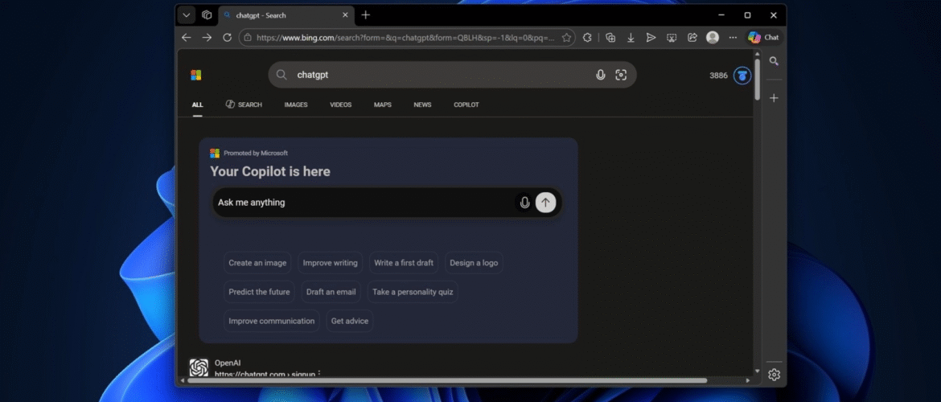The image size is (941, 402).
Task: Click the scrollbar down arrow
Action: 757,372
